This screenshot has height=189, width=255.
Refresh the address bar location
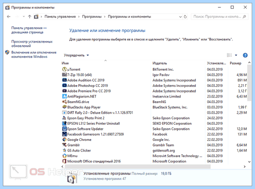tap(185, 17)
